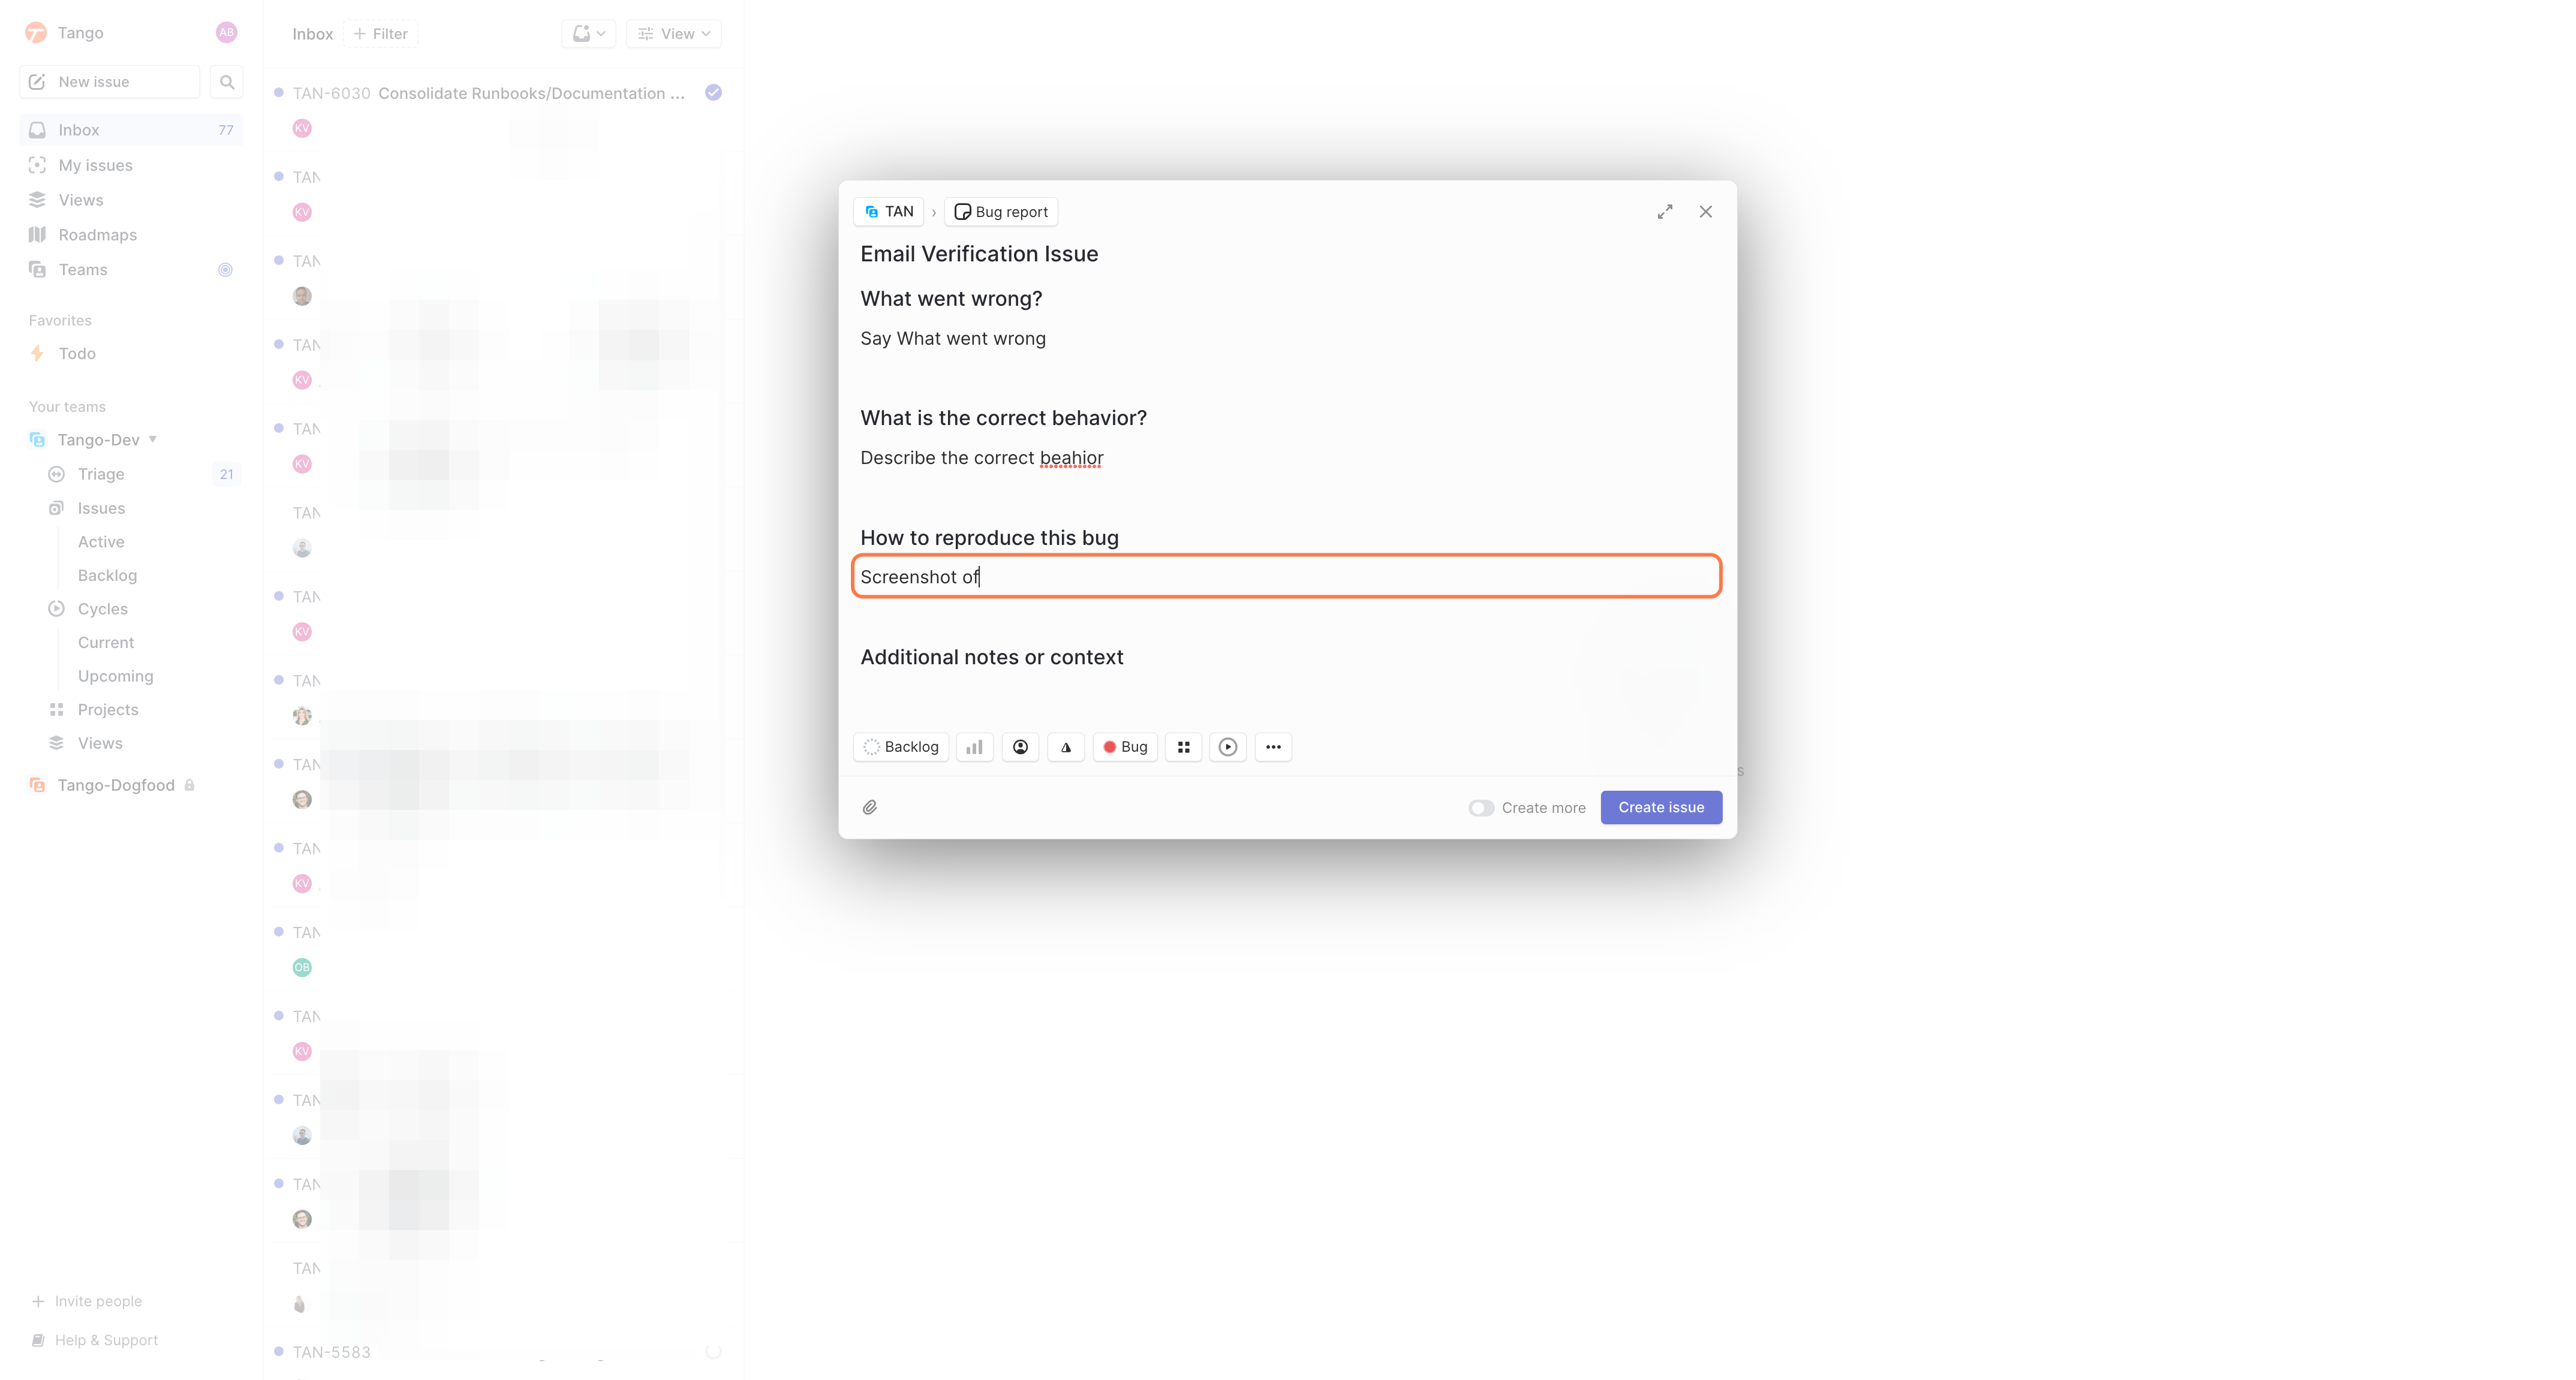The height and width of the screenshot is (1380, 2576).
Task: Open Upcoming cycles
Action: [116, 676]
